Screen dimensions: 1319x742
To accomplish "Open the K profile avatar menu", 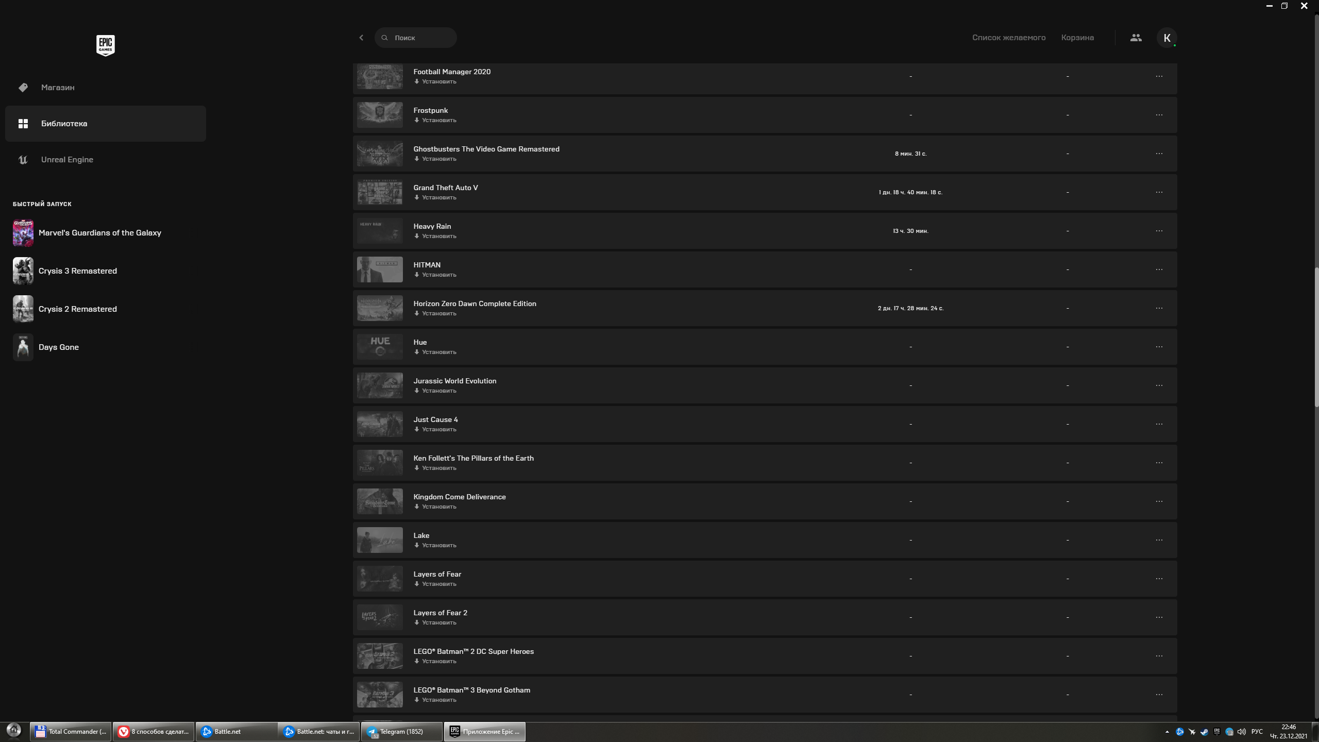I will pyautogui.click(x=1167, y=38).
